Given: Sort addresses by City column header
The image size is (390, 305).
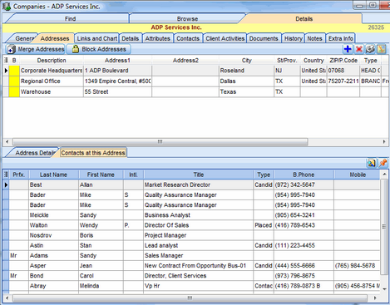Looking at the screenshot, I should click(x=246, y=61).
